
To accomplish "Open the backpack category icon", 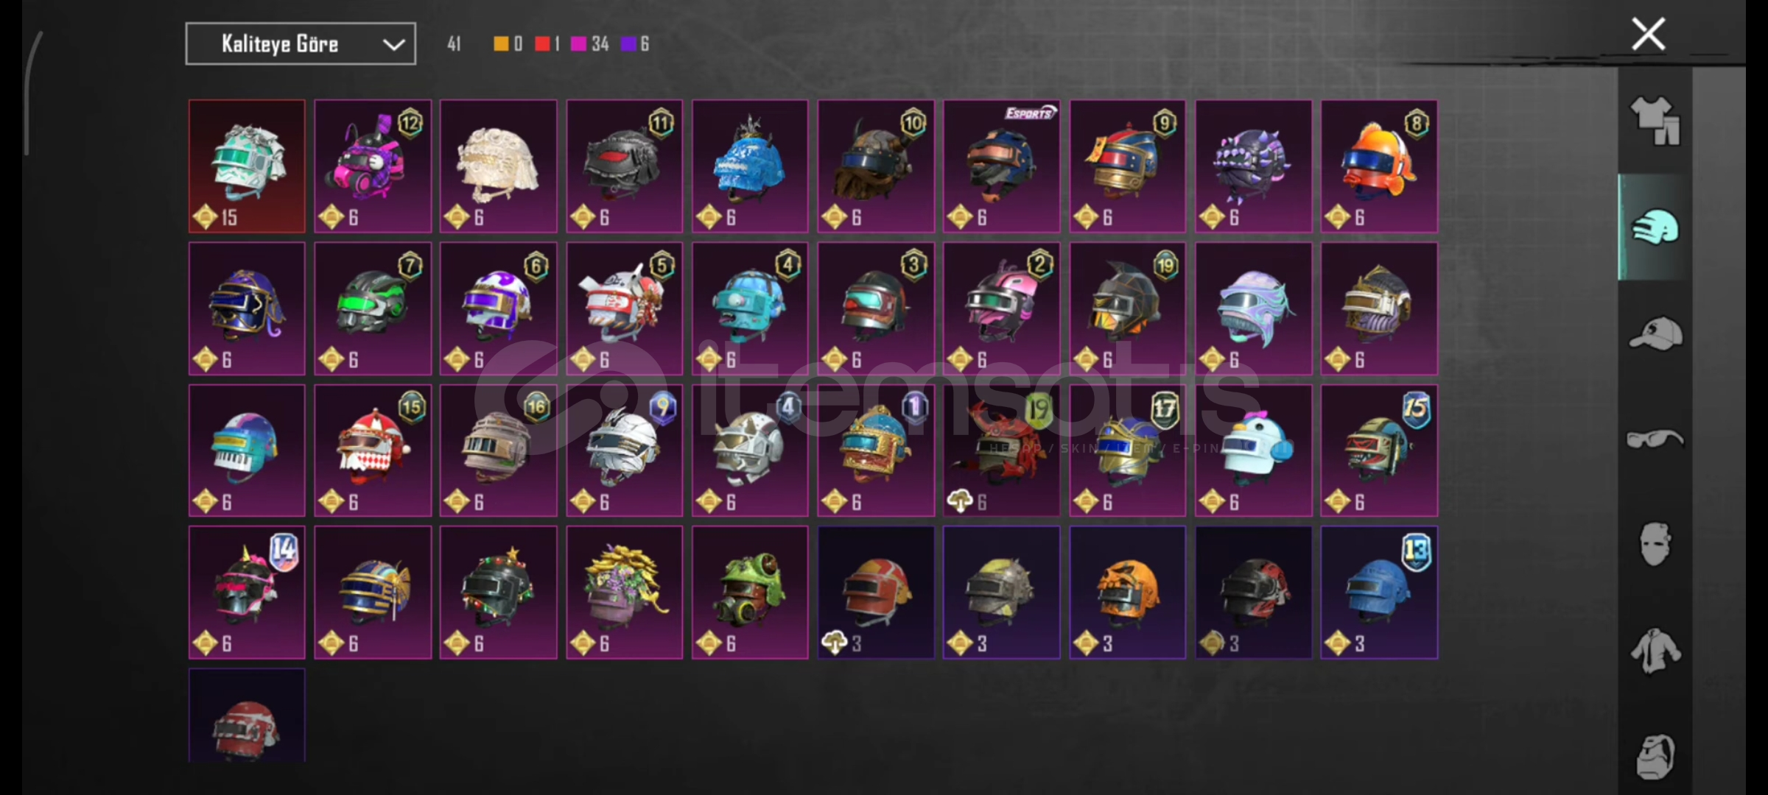I will click(x=1655, y=756).
